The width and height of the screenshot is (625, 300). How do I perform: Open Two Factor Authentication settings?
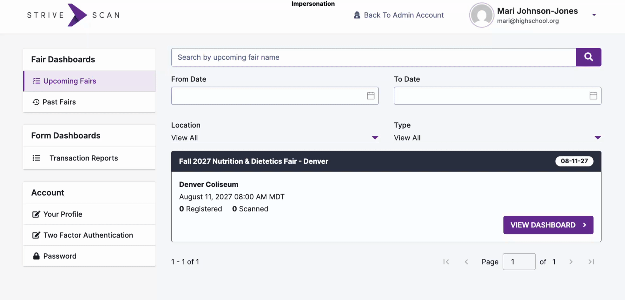coord(89,235)
